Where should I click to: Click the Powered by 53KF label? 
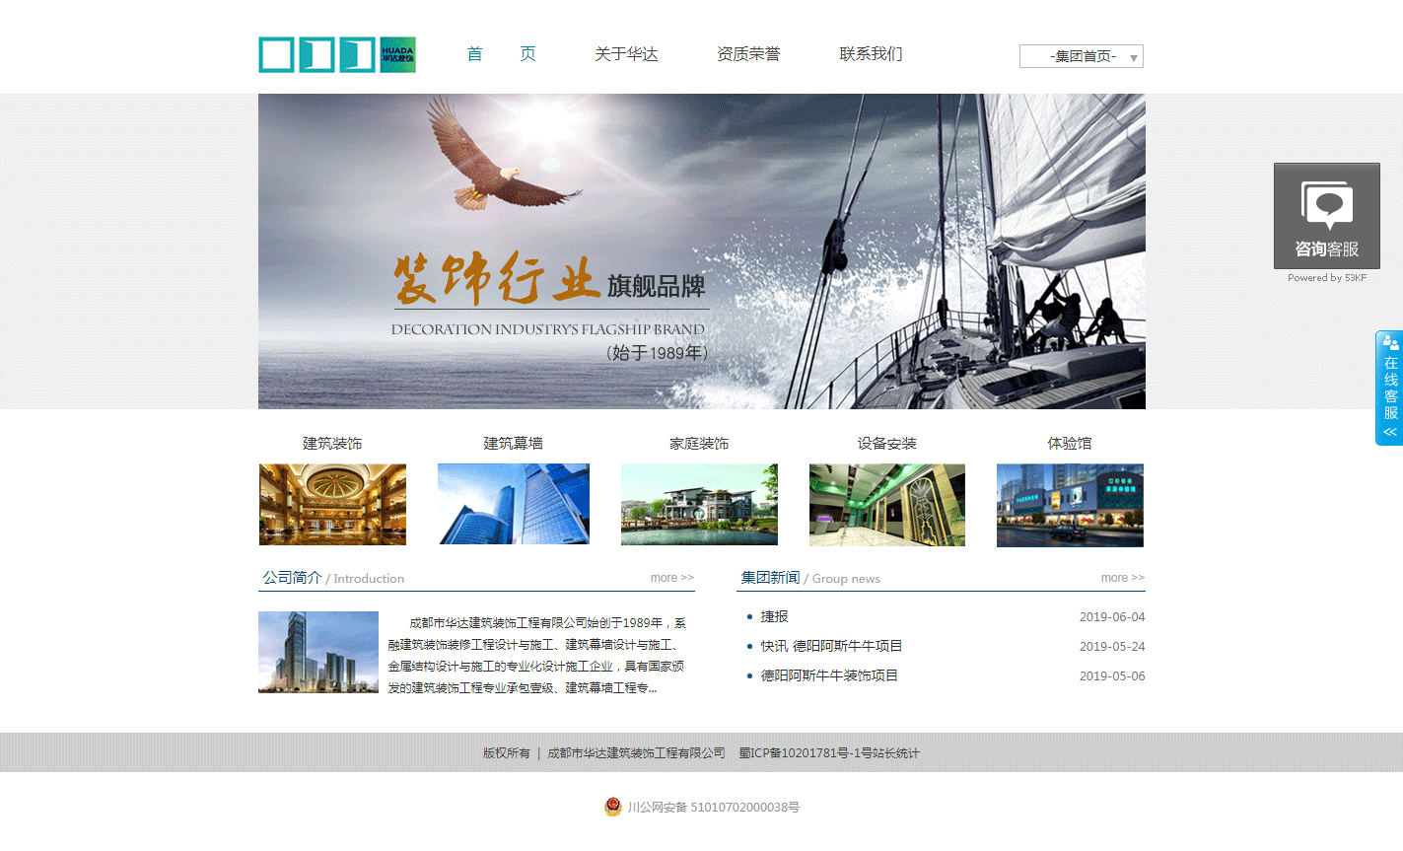click(x=1326, y=278)
